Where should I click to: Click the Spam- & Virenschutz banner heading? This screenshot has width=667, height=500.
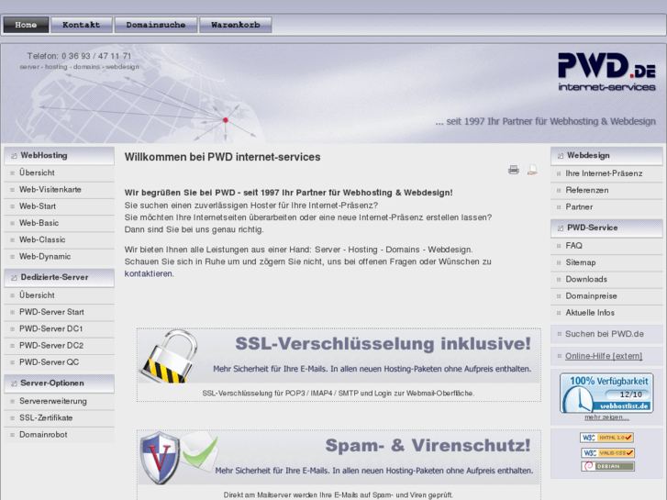click(x=428, y=446)
